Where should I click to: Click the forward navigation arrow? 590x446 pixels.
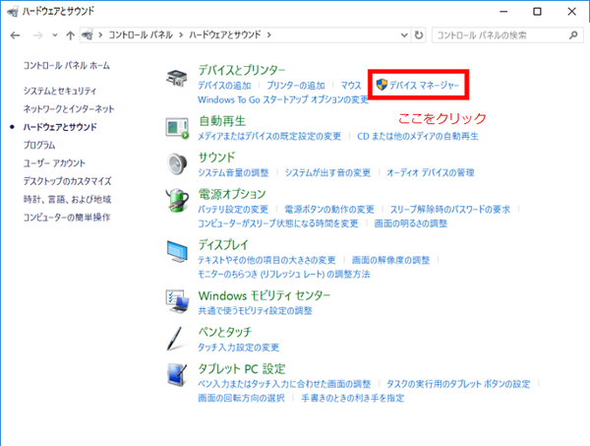[37, 35]
